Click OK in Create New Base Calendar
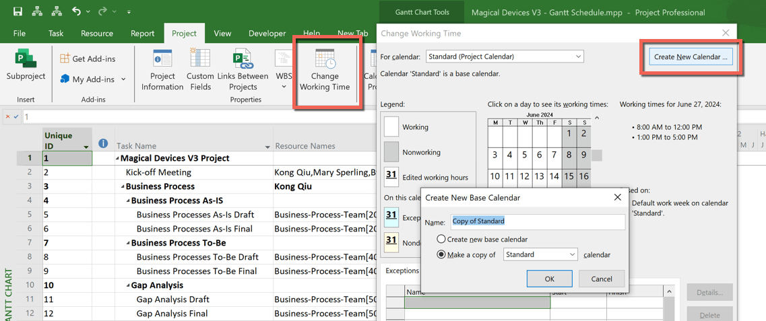 click(x=550, y=279)
